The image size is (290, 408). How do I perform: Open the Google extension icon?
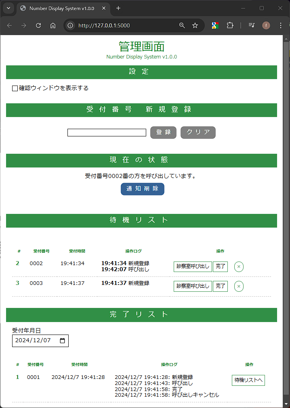pyautogui.click(x=215, y=25)
